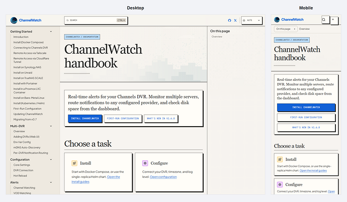
Task: Open Install on Unraid sidebar item
Action: click(x=23, y=73)
